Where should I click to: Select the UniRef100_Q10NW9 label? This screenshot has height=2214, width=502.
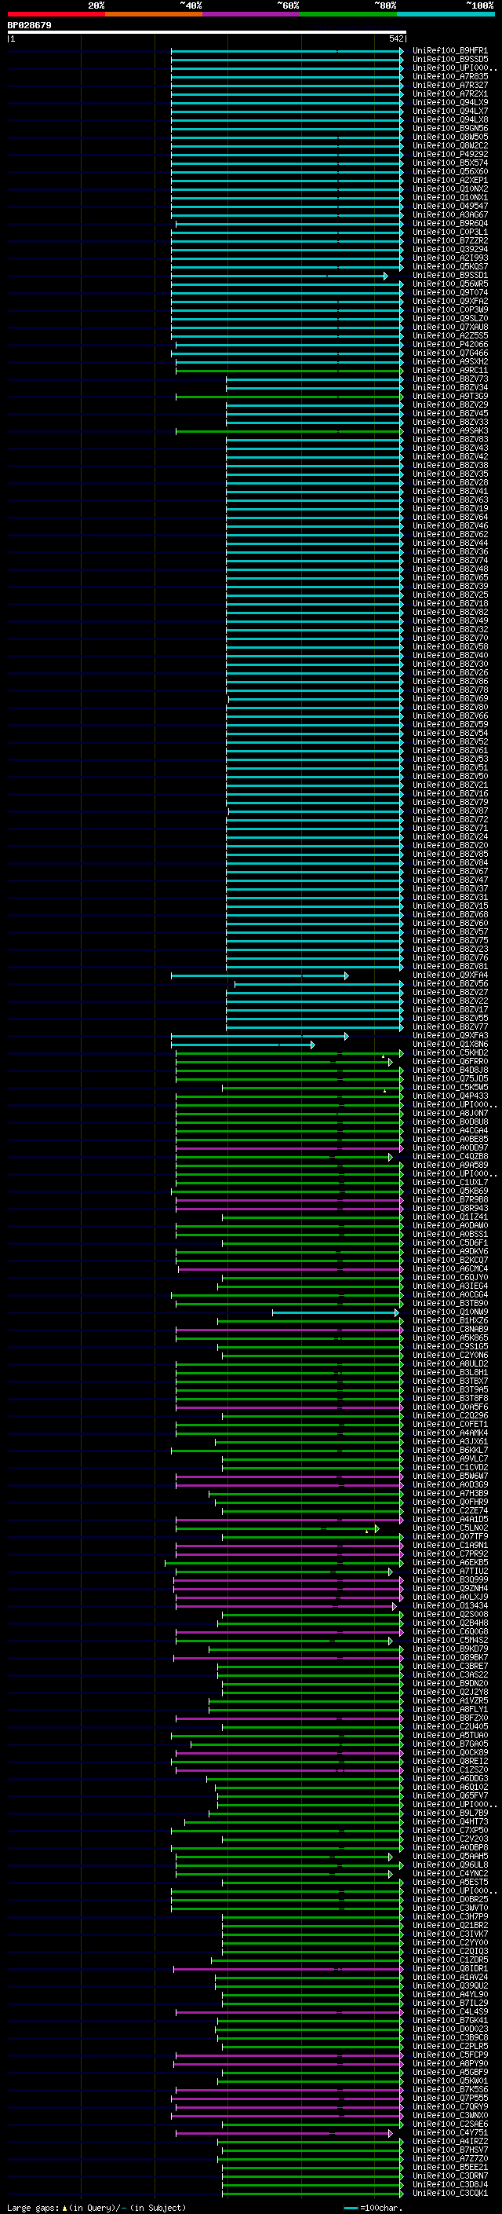coord(449,1312)
